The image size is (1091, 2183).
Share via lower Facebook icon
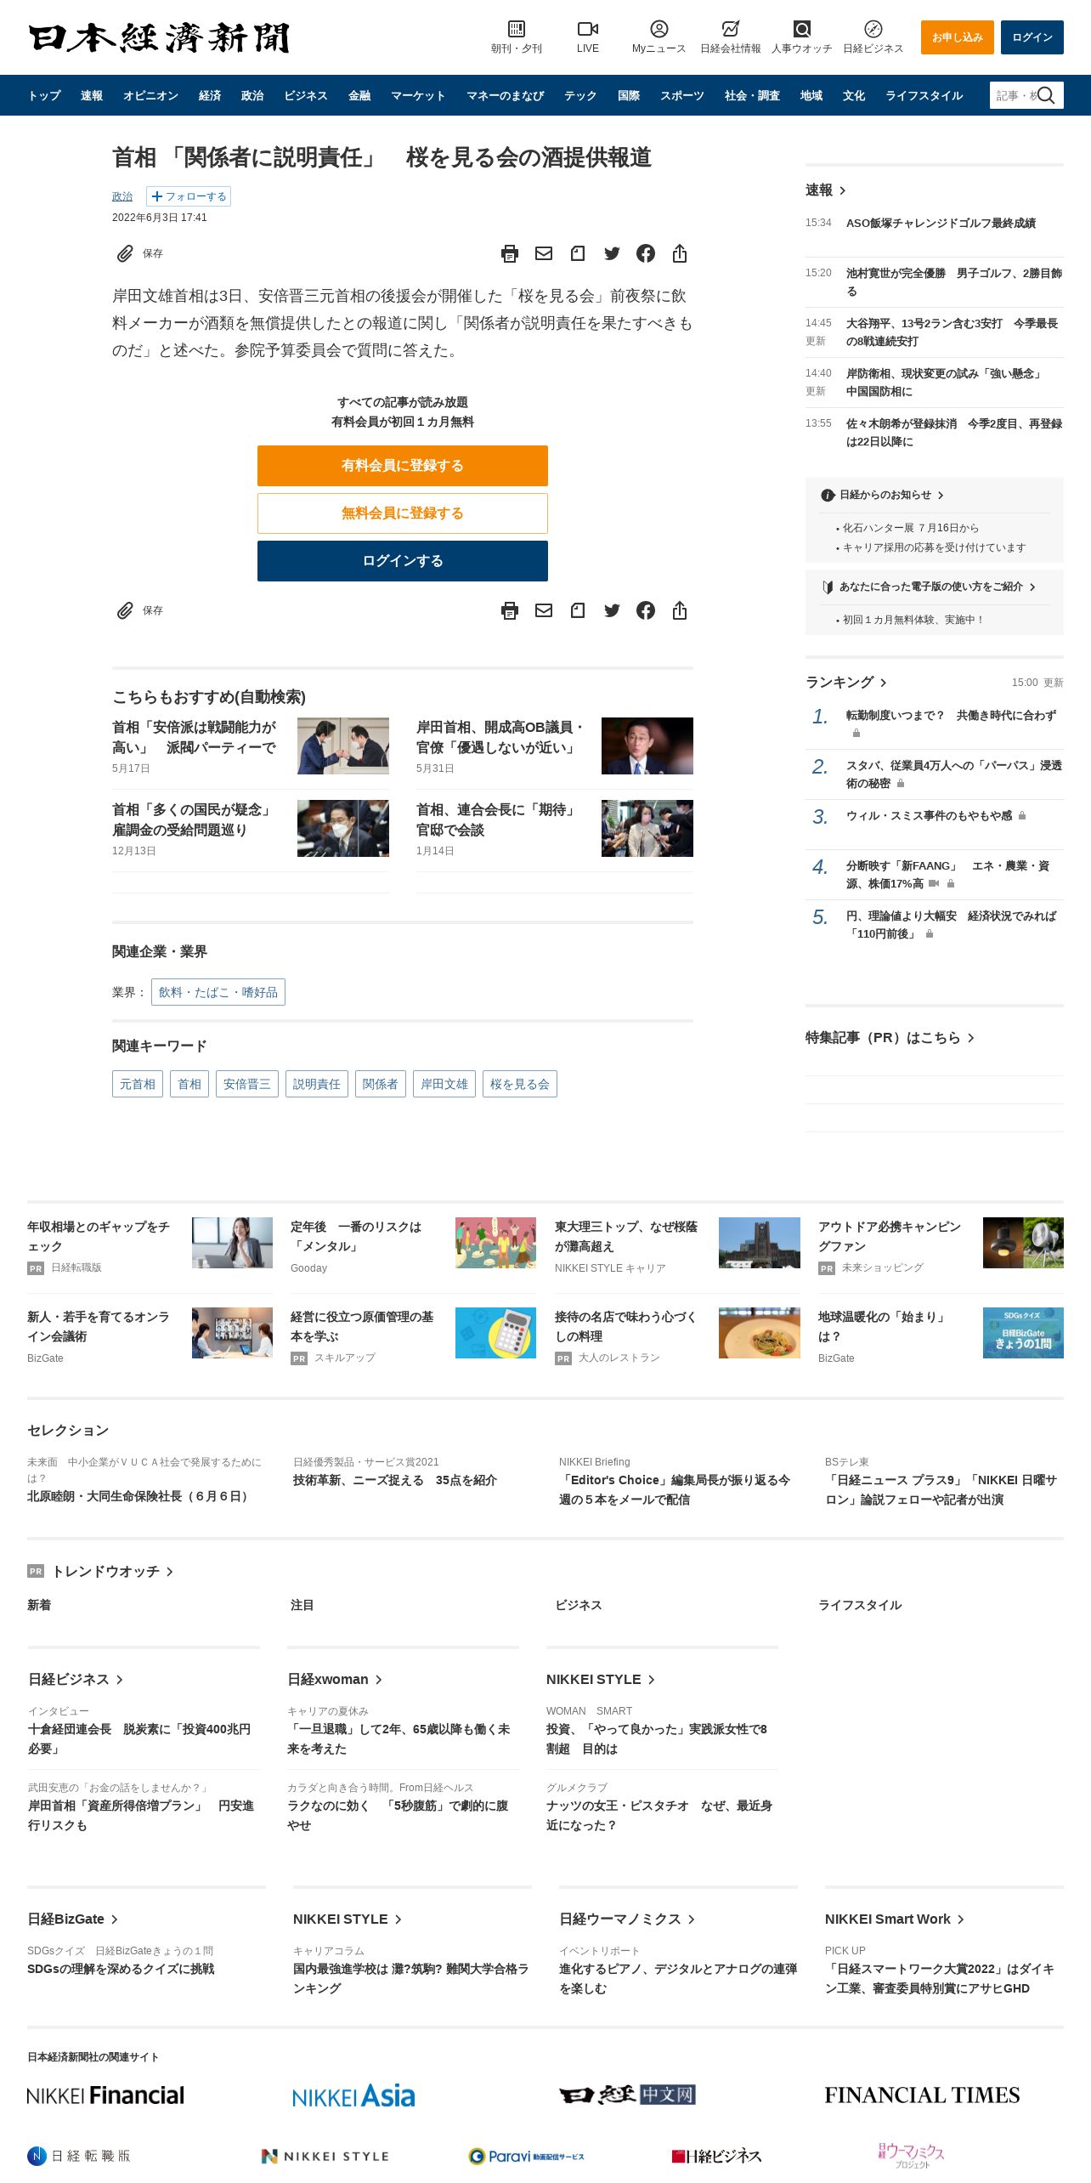click(x=646, y=610)
